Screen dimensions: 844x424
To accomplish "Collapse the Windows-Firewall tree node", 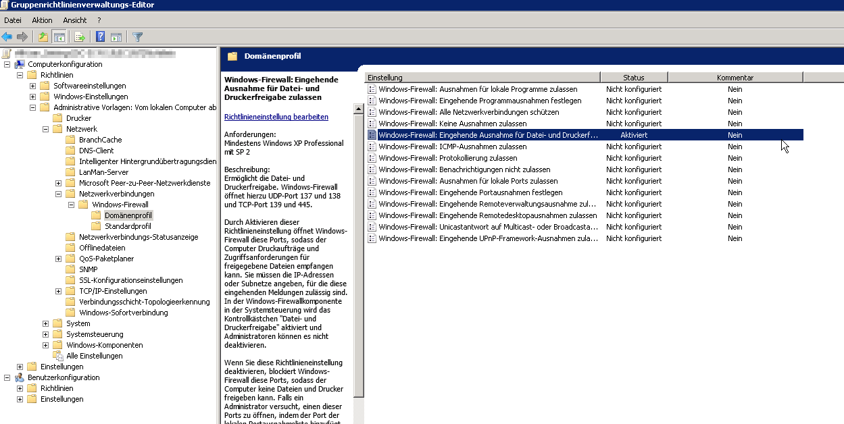I will tap(71, 205).
